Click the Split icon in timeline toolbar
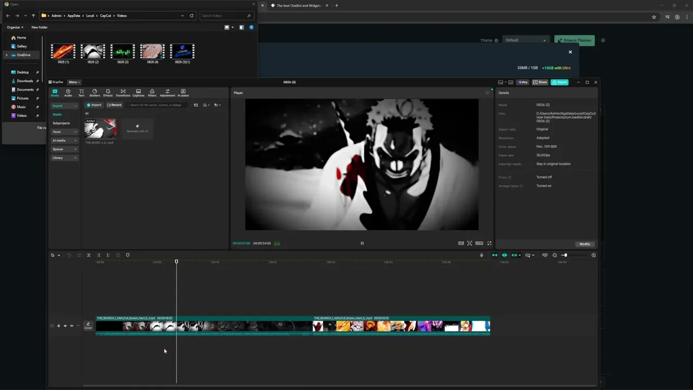This screenshot has height=390, width=693. pyautogui.click(x=89, y=255)
